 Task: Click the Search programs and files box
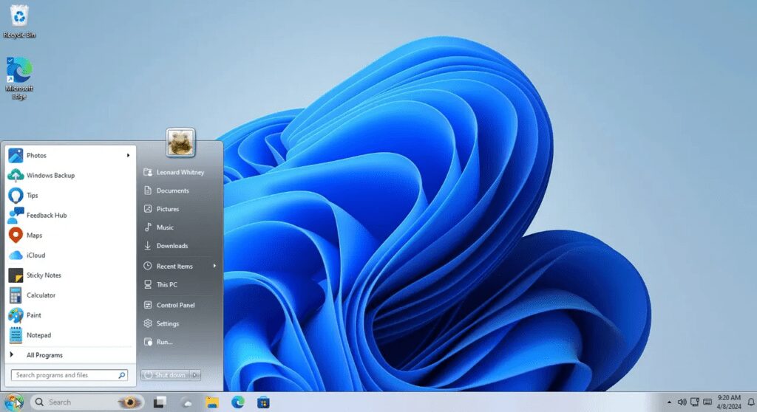point(65,375)
